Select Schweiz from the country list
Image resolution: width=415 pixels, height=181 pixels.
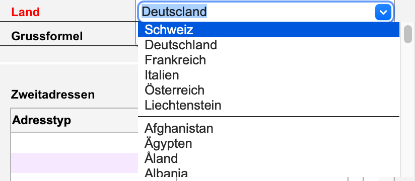(268, 30)
